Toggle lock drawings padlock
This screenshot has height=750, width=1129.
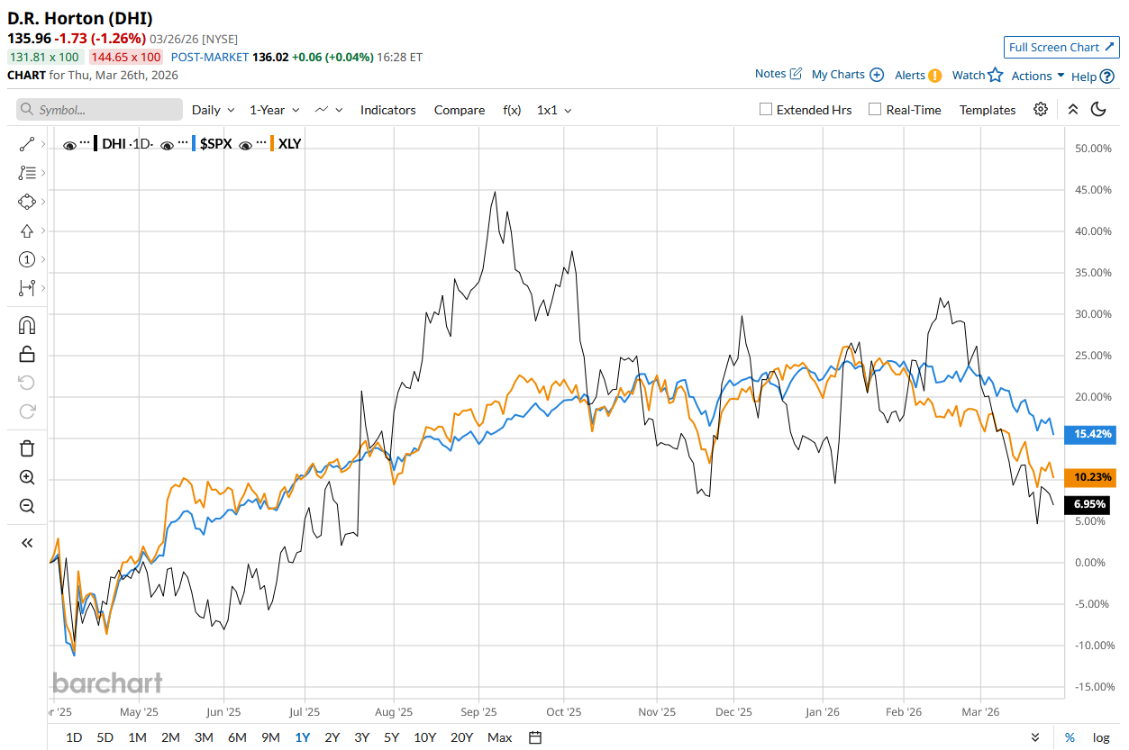tap(27, 354)
